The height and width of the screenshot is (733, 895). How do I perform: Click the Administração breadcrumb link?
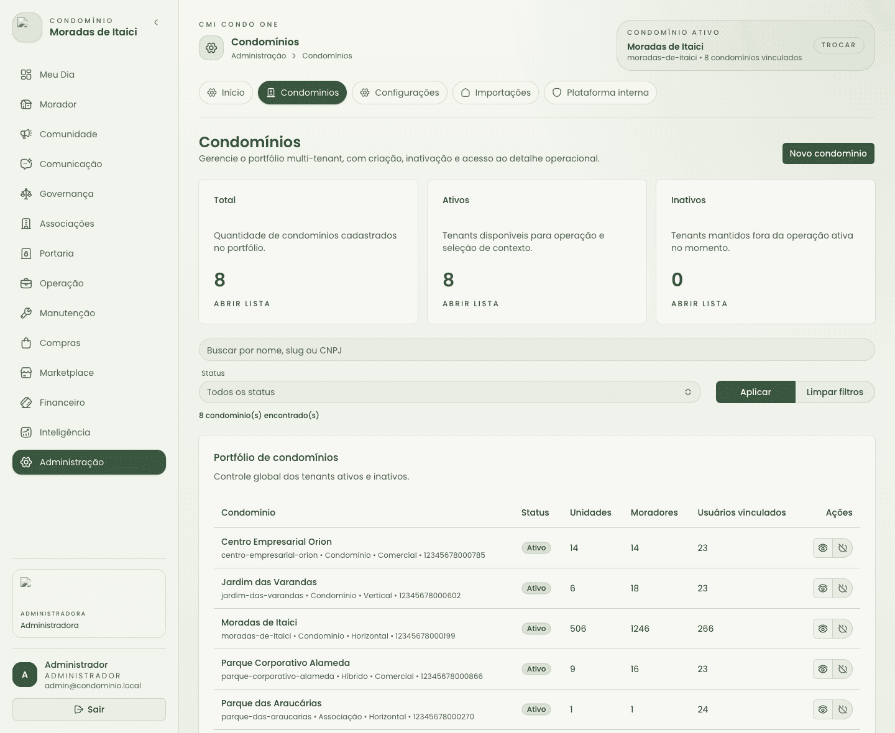[x=259, y=56]
